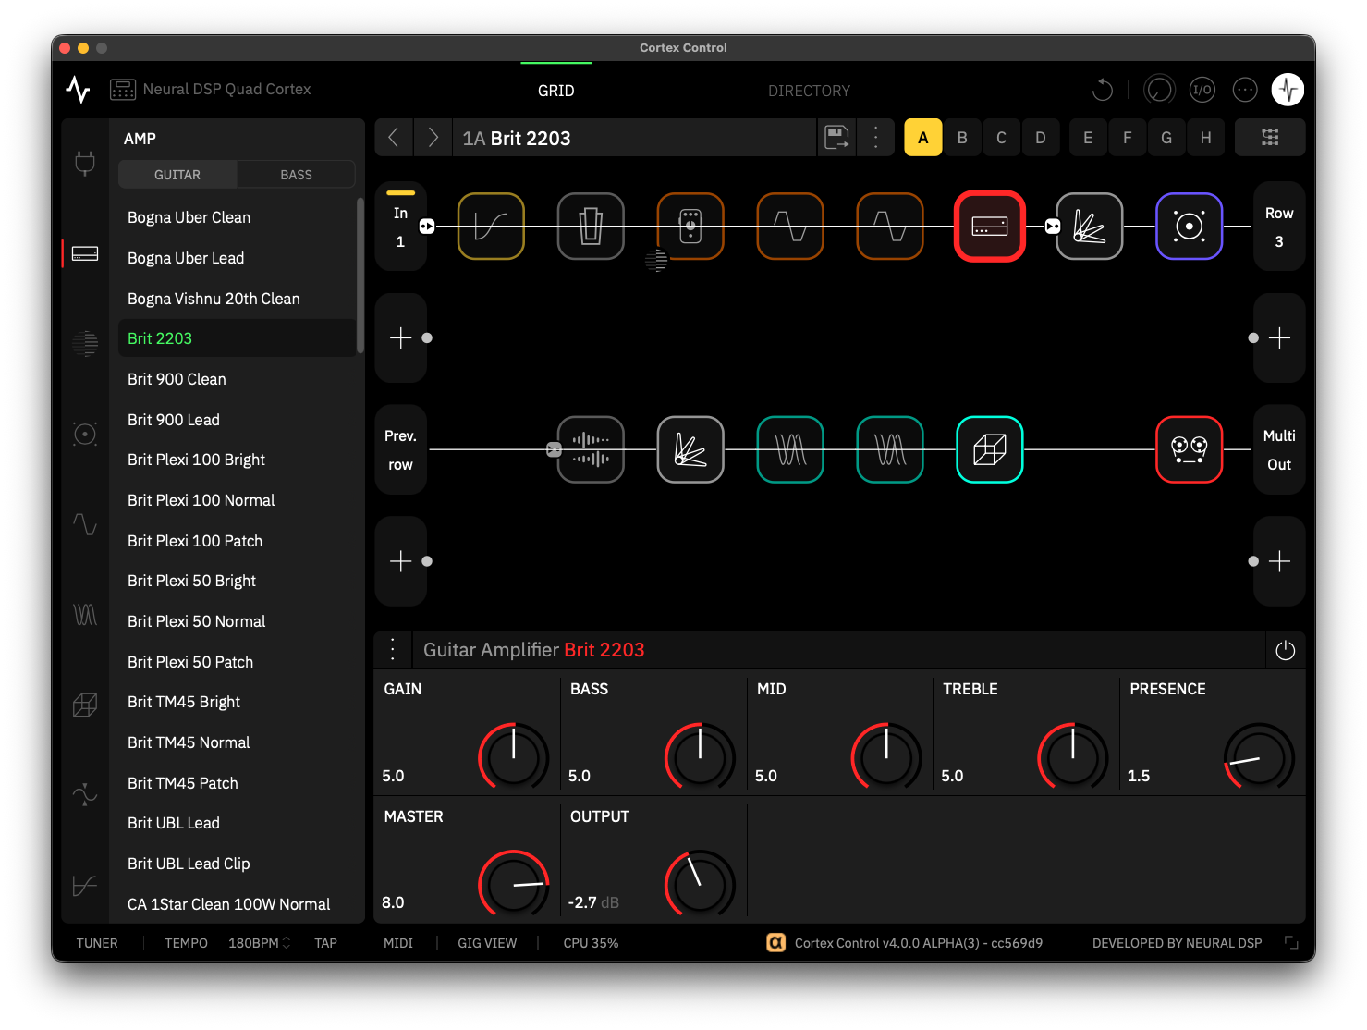
Task: Select the red Guitar Amplifier block in row 1
Action: tap(989, 226)
